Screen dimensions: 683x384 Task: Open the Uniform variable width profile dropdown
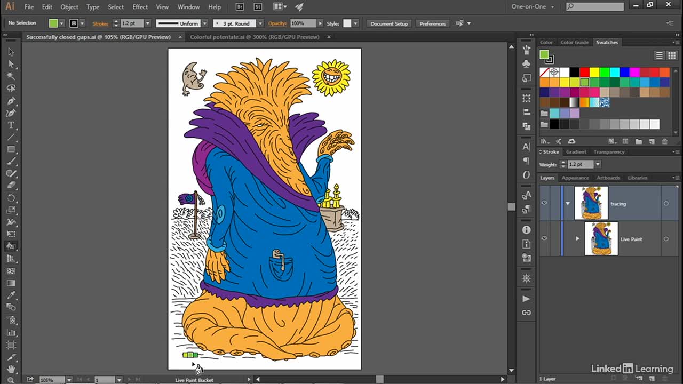pyautogui.click(x=204, y=23)
